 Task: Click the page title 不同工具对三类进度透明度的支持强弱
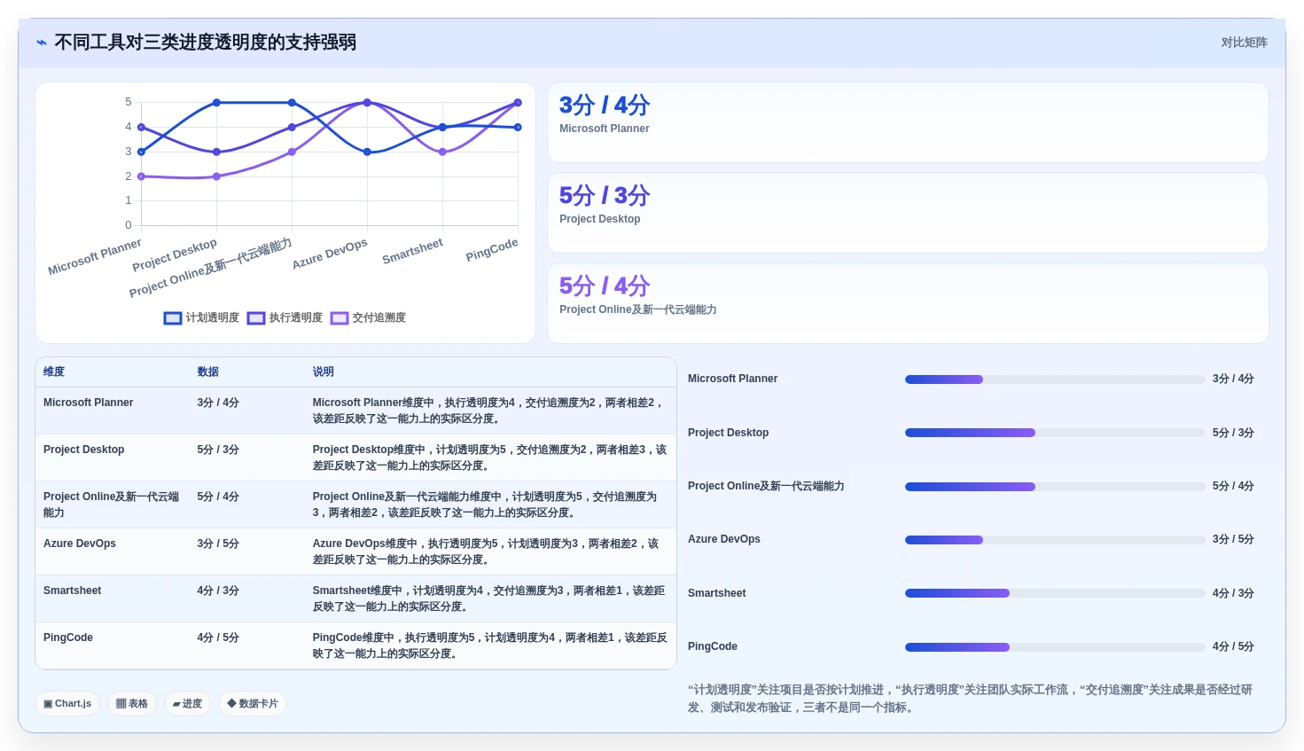tap(206, 43)
